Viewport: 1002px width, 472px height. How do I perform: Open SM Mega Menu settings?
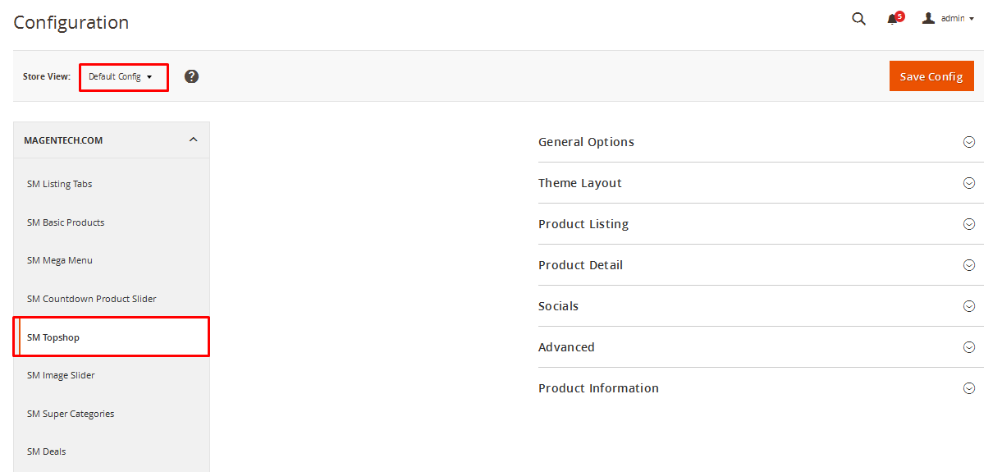(x=112, y=260)
